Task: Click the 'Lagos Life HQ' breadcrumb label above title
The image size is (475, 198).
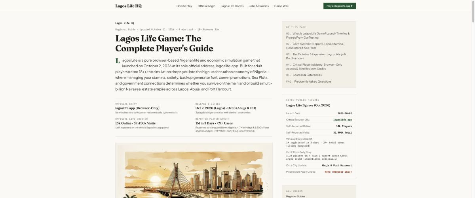Action: point(125,23)
